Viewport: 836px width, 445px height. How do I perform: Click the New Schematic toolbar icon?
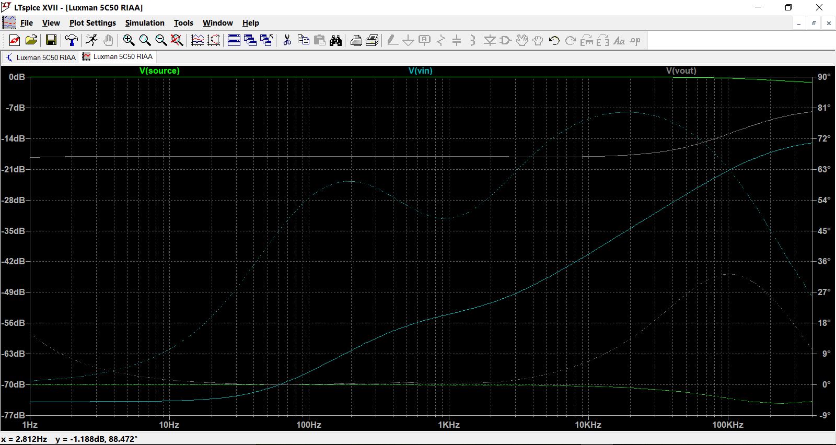15,40
